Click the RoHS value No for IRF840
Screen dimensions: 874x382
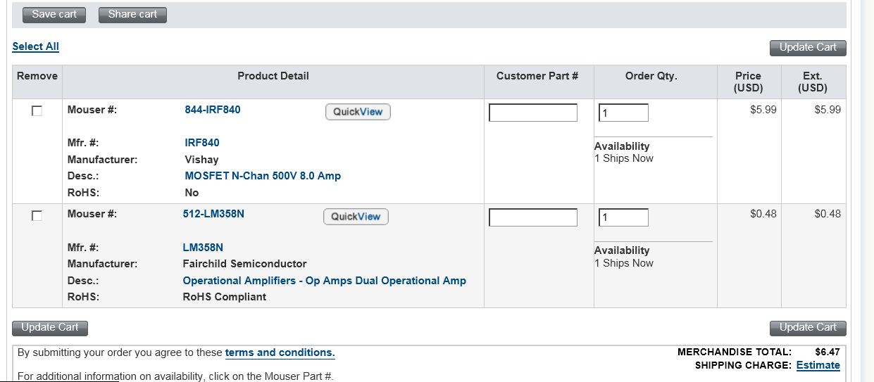(192, 193)
